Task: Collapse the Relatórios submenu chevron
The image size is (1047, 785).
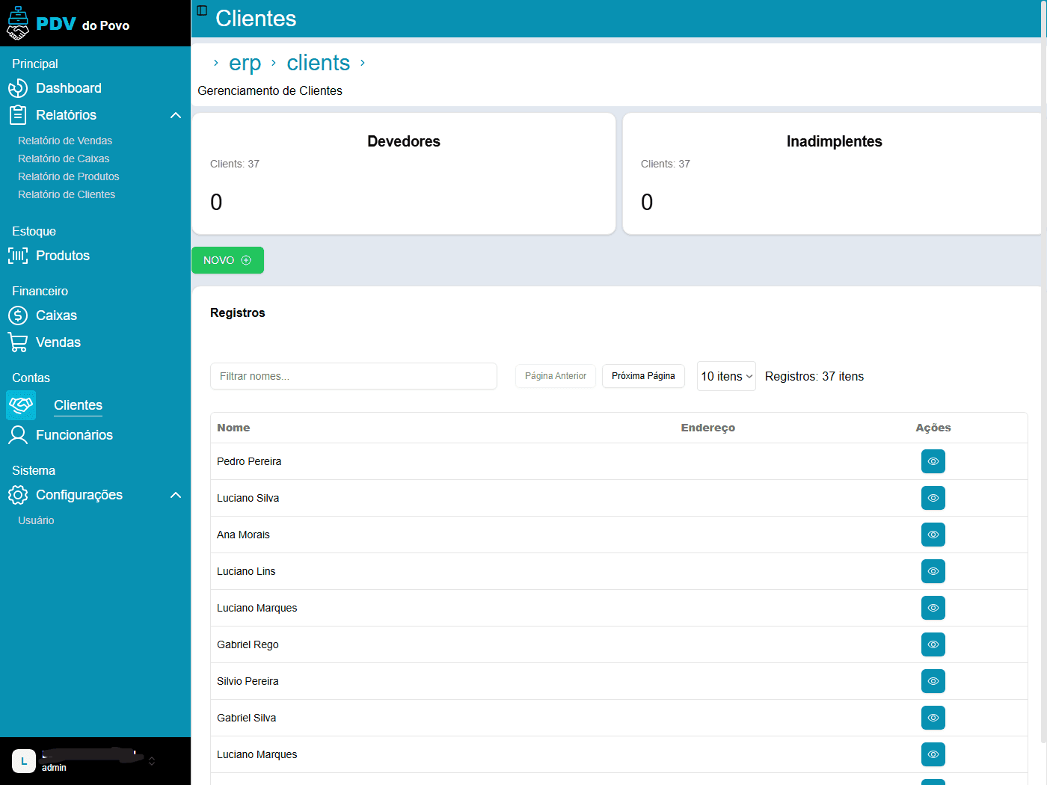Action: tap(176, 115)
